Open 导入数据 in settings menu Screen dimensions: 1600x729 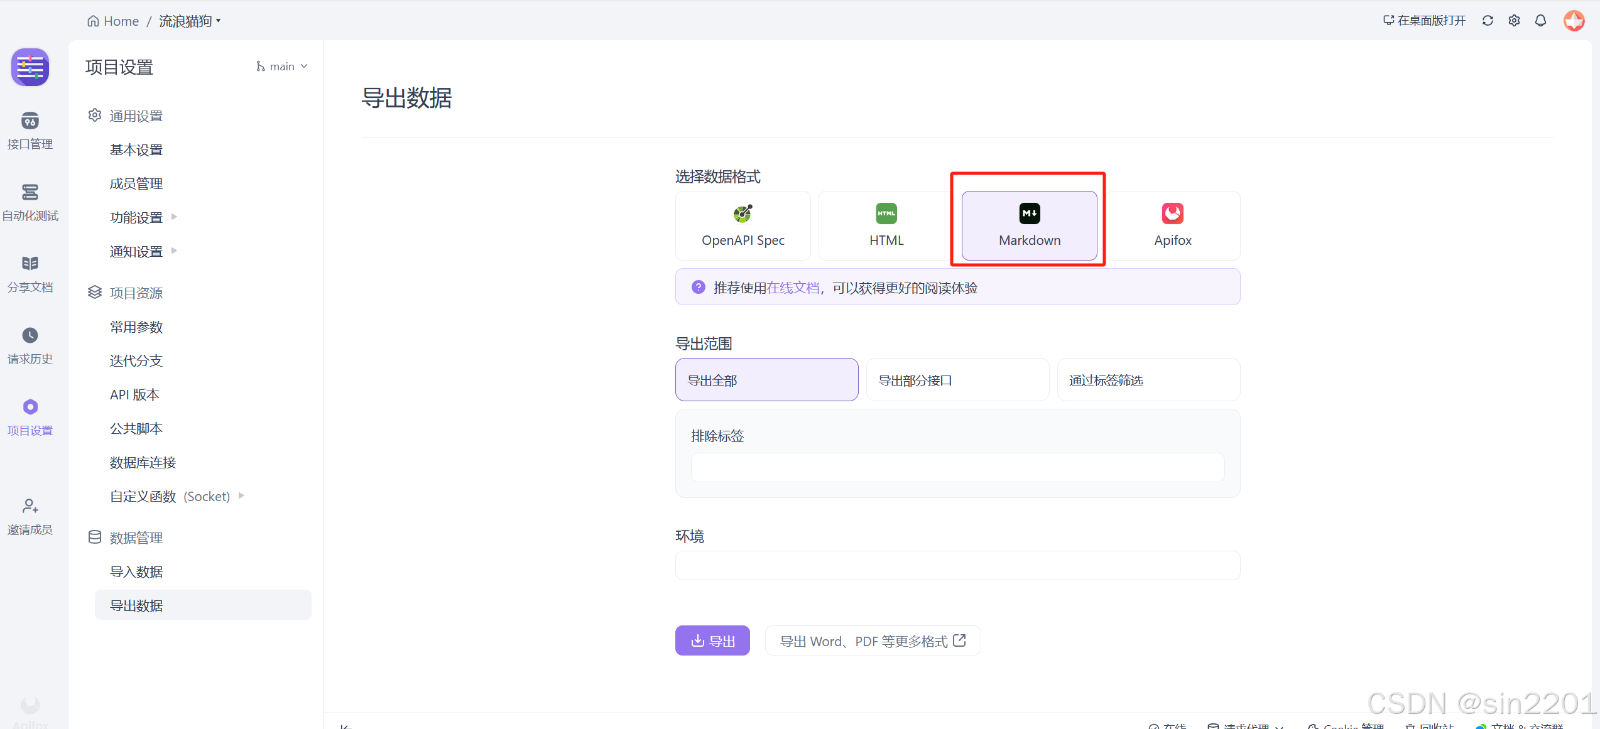[136, 571]
